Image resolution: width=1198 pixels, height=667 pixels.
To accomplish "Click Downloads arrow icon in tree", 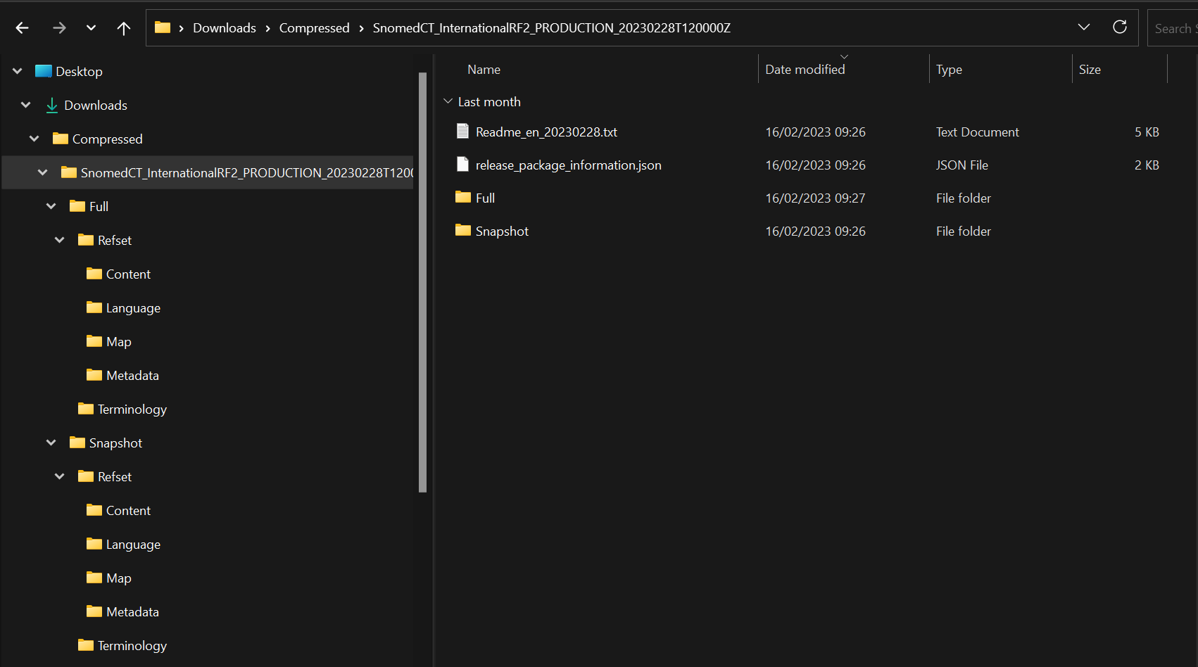I will 51,106.
